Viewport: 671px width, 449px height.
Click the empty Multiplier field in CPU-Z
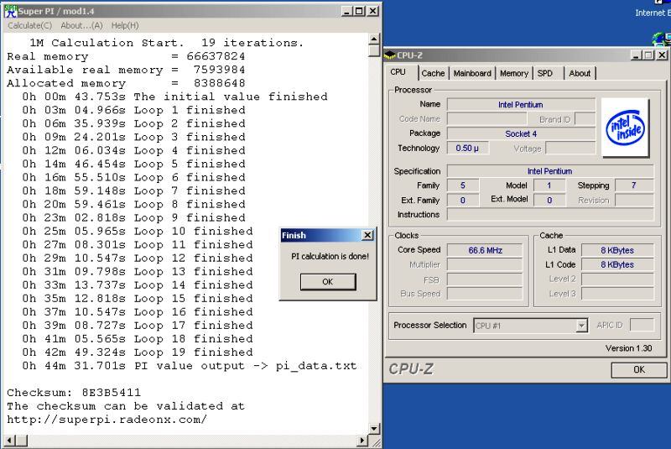click(x=485, y=264)
